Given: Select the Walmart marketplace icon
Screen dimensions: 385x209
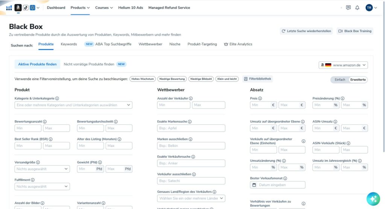Looking at the screenshot, I should coord(32,7).
